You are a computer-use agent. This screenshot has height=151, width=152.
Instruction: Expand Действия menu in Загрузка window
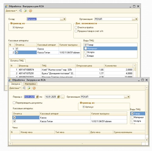(x=15, y=88)
